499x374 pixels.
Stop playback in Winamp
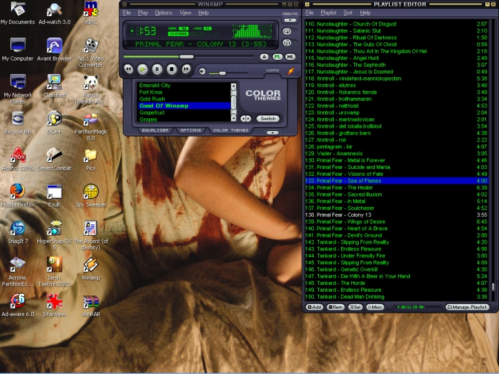tap(172, 69)
